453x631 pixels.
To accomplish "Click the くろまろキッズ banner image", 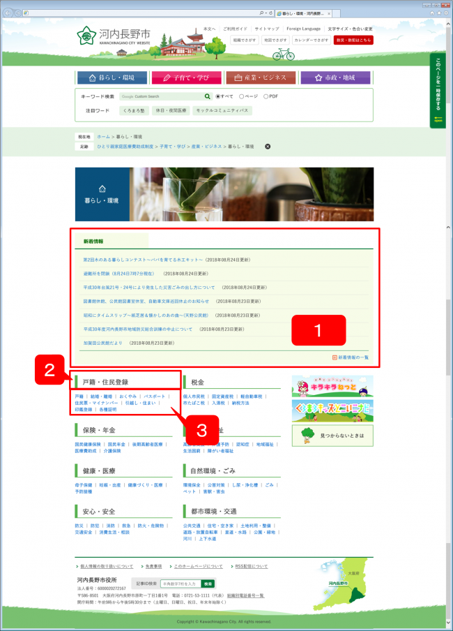I will [x=332, y=411].
